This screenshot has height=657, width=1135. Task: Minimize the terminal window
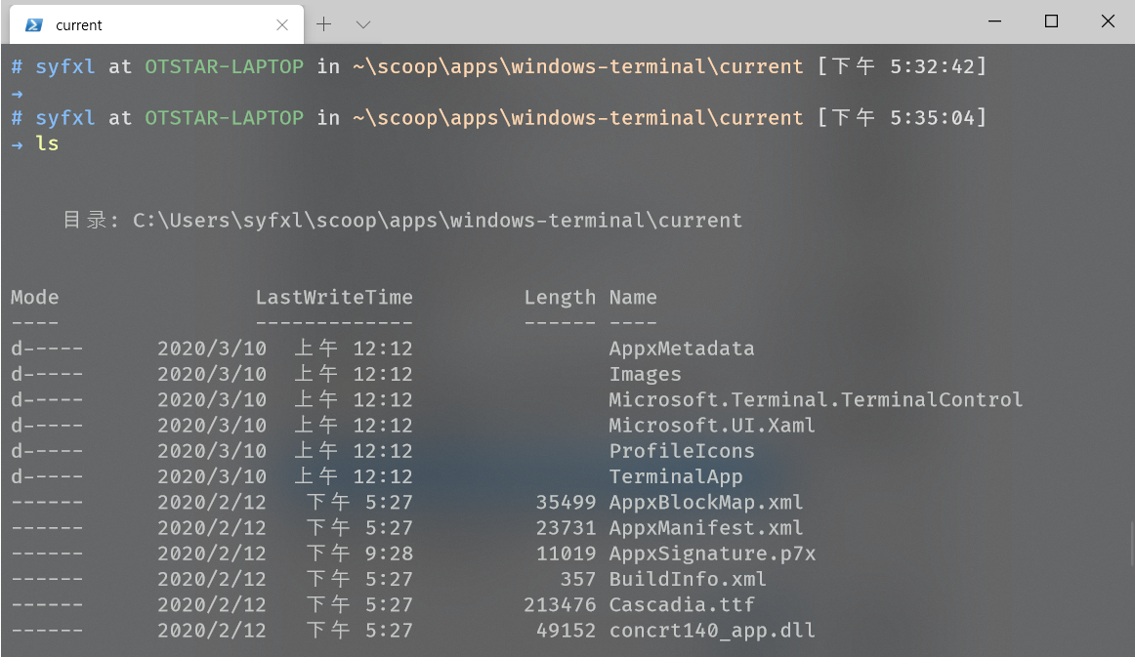994,21
